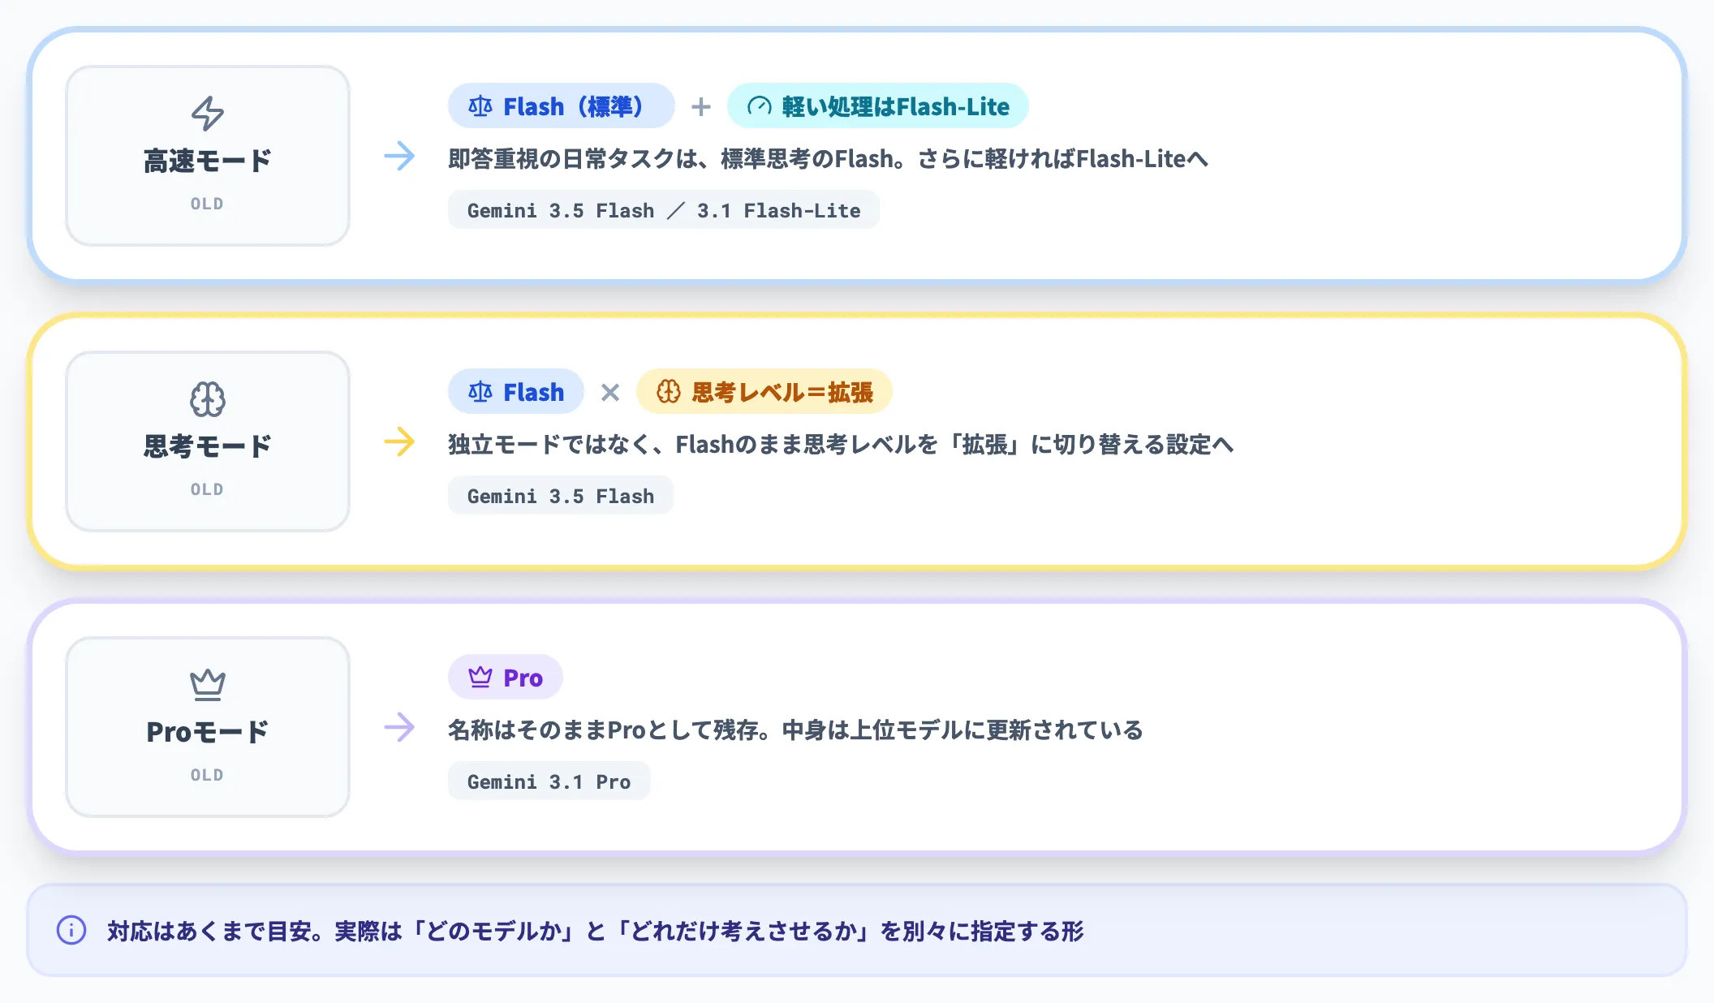The height and width of the screenshot is (1003, 1714).
Task: Select the 思考レベル＝拡張 badge
Action: pos(764,391)
